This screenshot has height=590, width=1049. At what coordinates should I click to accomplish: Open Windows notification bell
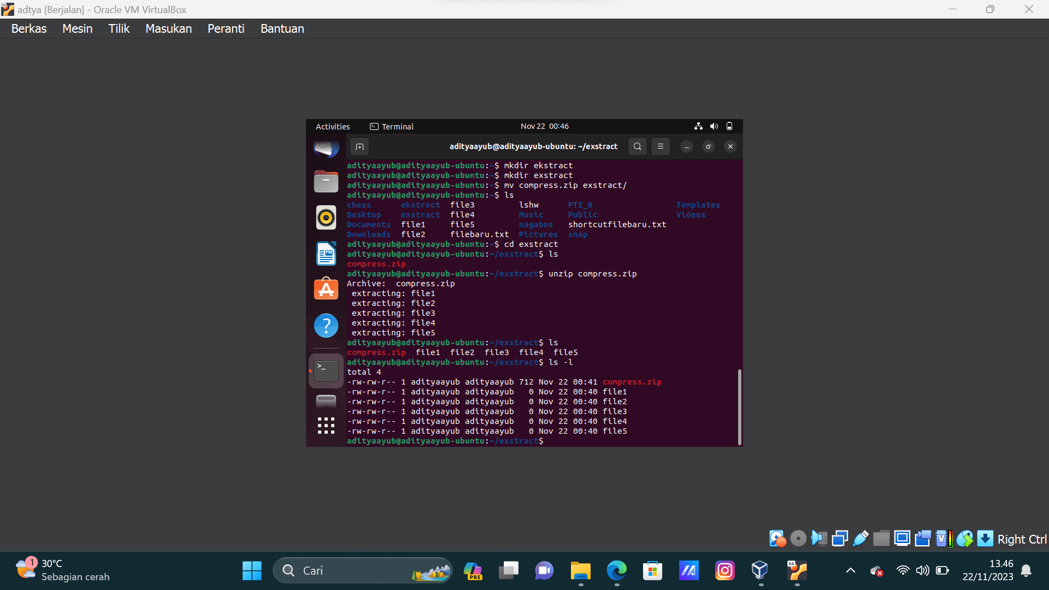pos(1026,570)
